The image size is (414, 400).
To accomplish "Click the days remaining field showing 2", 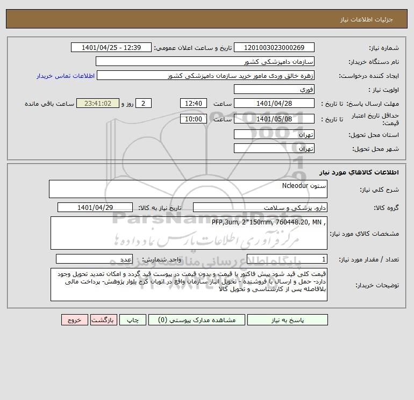I will (144, 104).
